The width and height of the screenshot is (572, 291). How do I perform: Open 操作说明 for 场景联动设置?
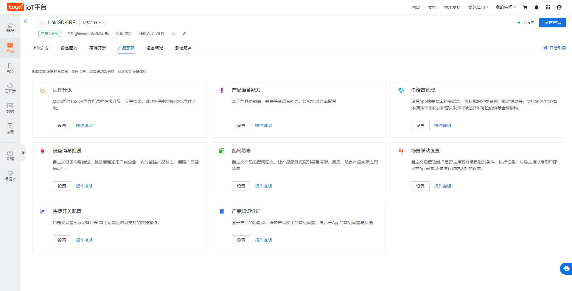tap(443, 186)
